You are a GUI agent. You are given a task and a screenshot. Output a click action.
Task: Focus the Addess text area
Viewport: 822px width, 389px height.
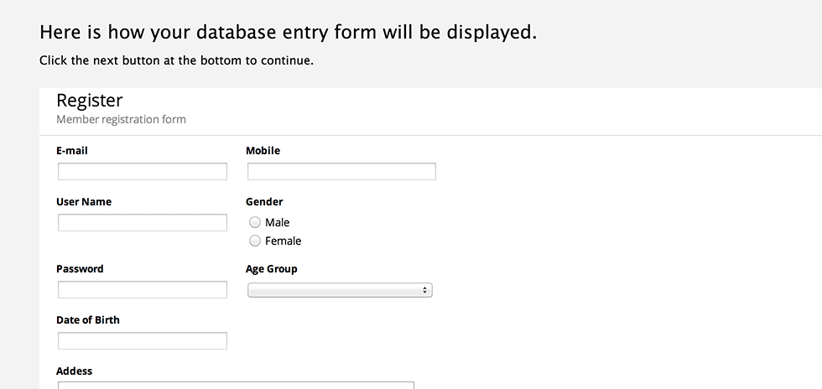pos(236,386)
